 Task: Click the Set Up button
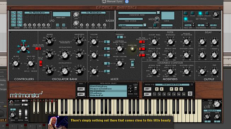click(190, 94)
